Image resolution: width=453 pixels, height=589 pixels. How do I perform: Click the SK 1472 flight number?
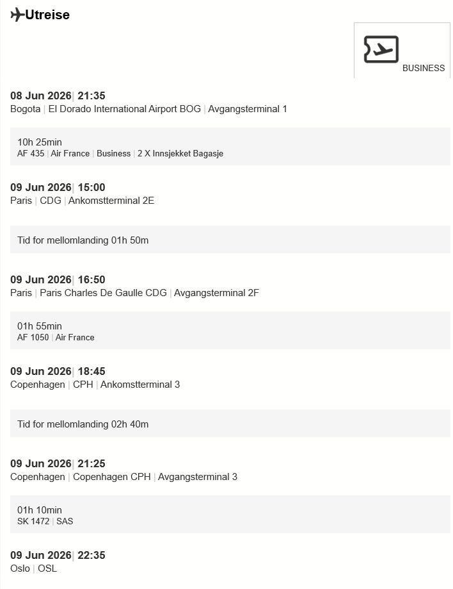33,522
